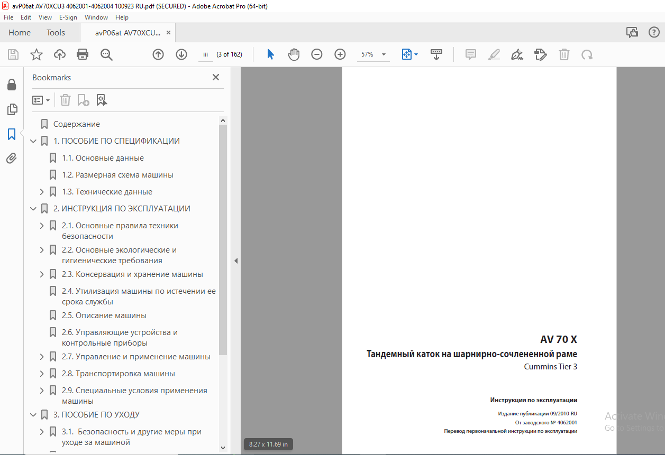Expand 1.3. Технические данные
The height and width of the screenshot is (455, 665).
point(42,192)
